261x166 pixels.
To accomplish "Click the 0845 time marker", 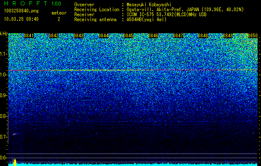I will [x=128, y=36].
